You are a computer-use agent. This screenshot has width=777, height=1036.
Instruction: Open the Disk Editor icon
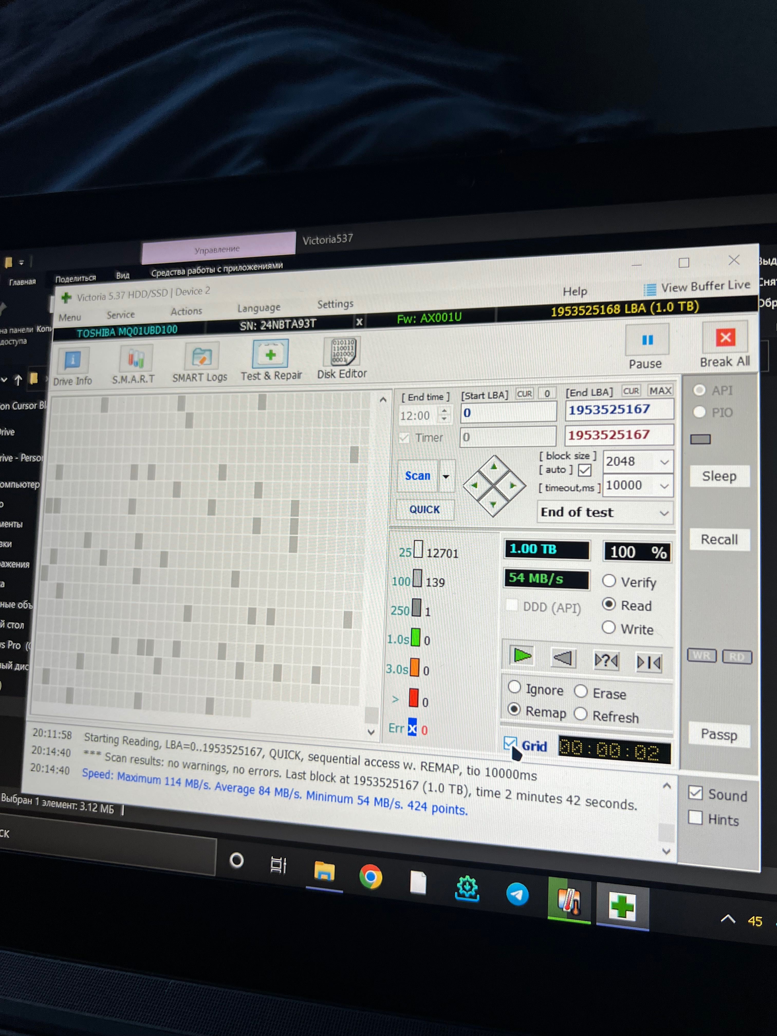click(342, 352)
